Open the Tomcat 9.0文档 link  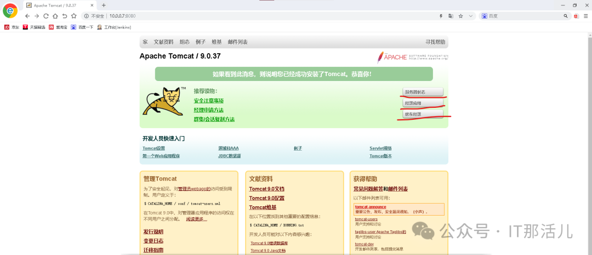[266, 189]
